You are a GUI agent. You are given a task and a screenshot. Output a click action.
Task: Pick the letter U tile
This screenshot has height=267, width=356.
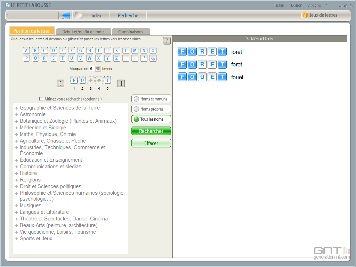point(72,58)
